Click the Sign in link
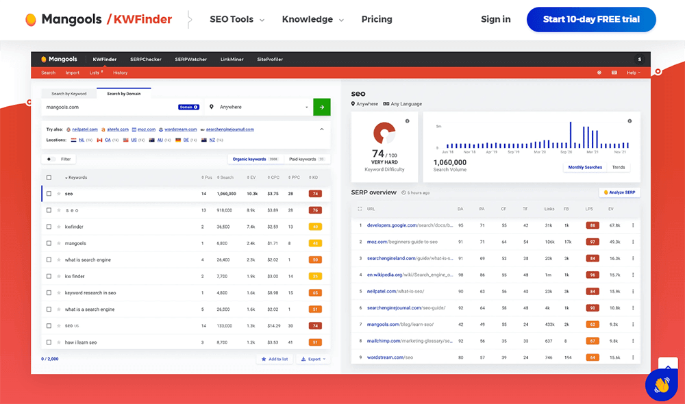 (496, 19)
